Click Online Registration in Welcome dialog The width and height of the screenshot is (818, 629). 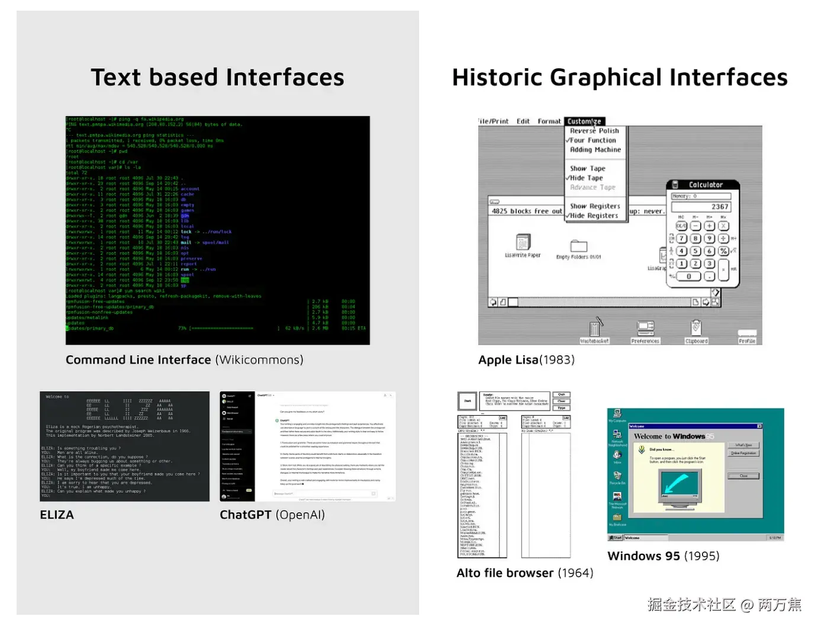click(743, 453)
